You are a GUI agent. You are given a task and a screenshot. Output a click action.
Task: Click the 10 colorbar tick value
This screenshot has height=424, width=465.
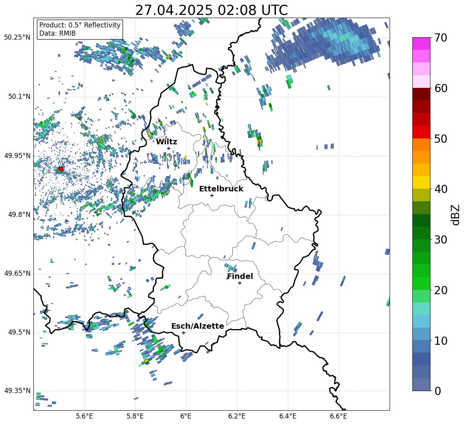441,341
